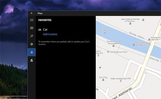This screenshot has width=161, height=99.
Task: Click the Кафе книжарница ТРИ marker
Action: [121, 81]
